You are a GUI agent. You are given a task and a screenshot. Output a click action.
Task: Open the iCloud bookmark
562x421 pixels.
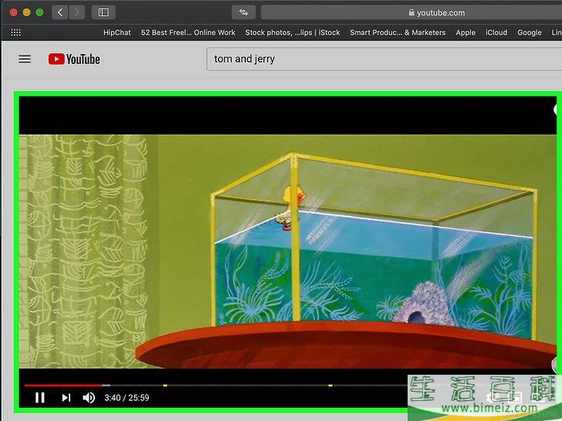[496, 32]
